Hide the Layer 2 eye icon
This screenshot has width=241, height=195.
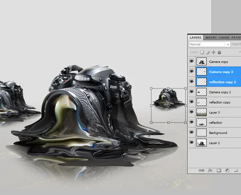click(192, 142)
